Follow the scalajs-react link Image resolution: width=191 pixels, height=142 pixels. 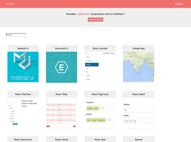tap(83, 14)
